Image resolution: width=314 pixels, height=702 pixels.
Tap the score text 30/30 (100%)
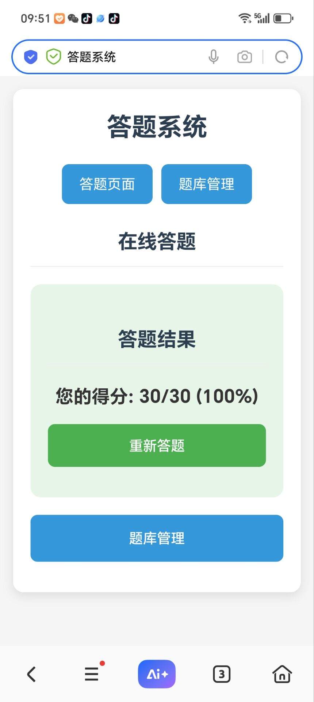pos(199,396)
